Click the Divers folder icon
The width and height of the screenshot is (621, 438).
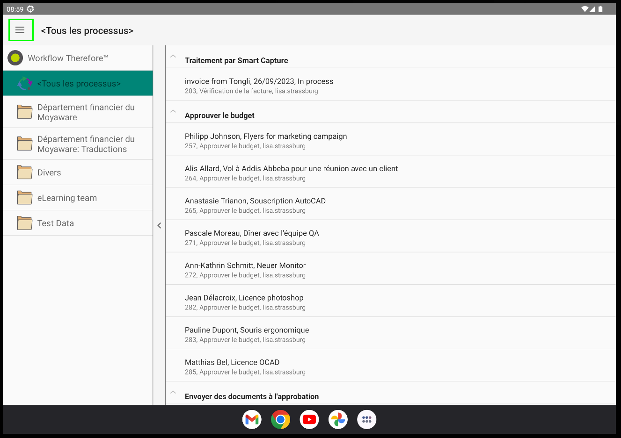tap(25, 172)
